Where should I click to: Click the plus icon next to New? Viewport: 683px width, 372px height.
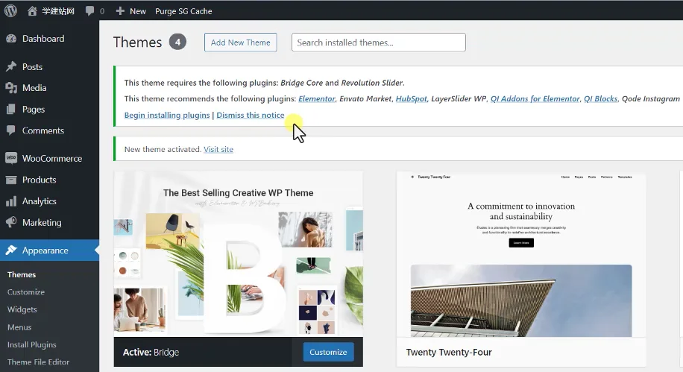[x=120, y=11]
